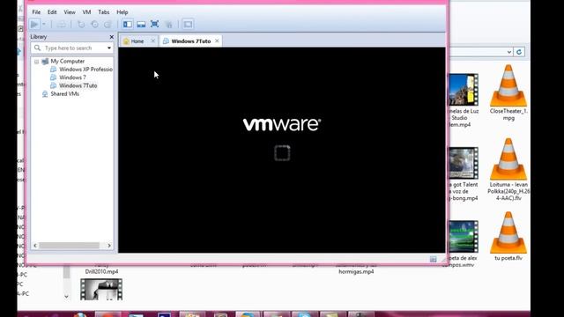Screen dimensions: 564x317
Task: Refresh the Explorer address bar
Action: click(x=519, y=52)
